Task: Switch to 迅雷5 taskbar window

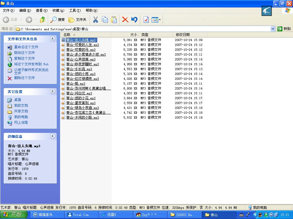Action: (x=116, y=215)
